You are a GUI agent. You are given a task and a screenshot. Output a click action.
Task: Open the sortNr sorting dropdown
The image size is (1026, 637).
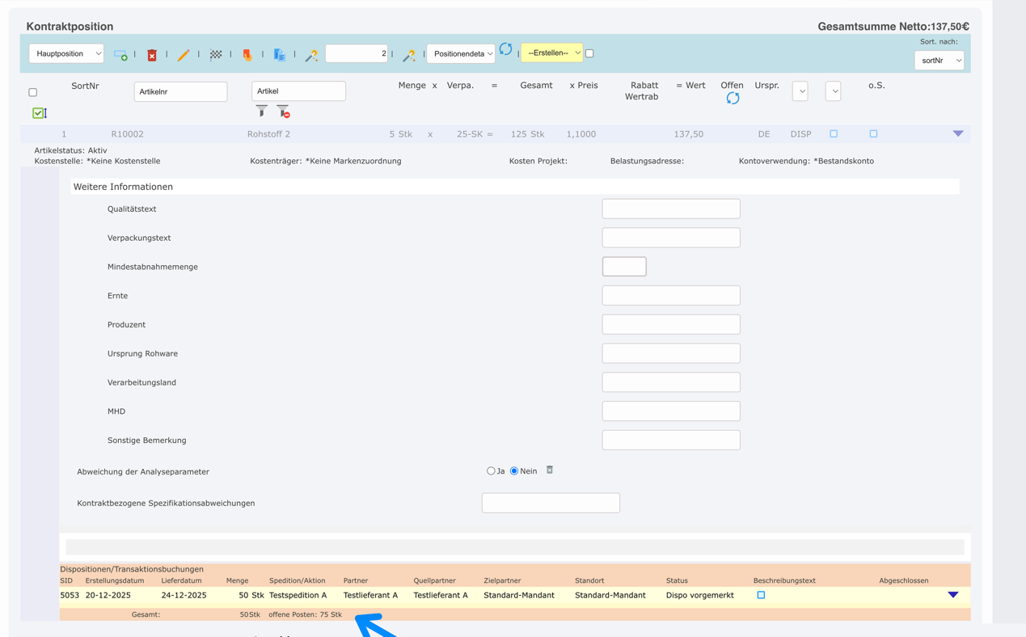coord(939,60)
